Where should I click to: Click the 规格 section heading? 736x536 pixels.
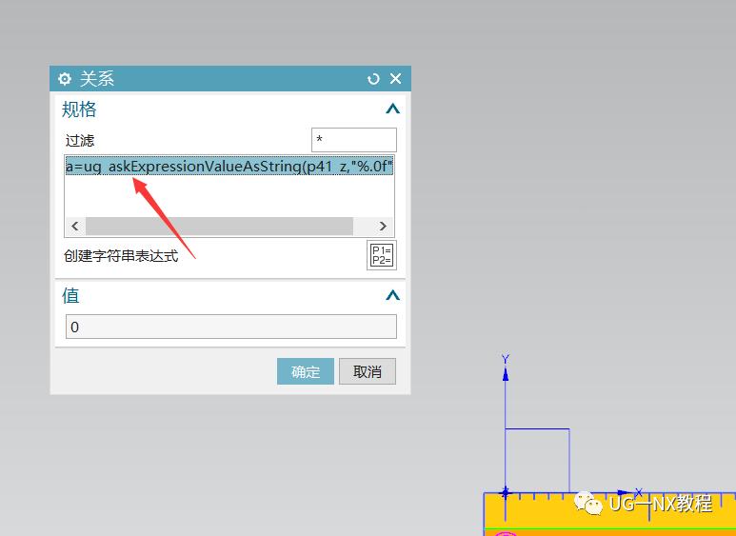[x=79, y=109]
